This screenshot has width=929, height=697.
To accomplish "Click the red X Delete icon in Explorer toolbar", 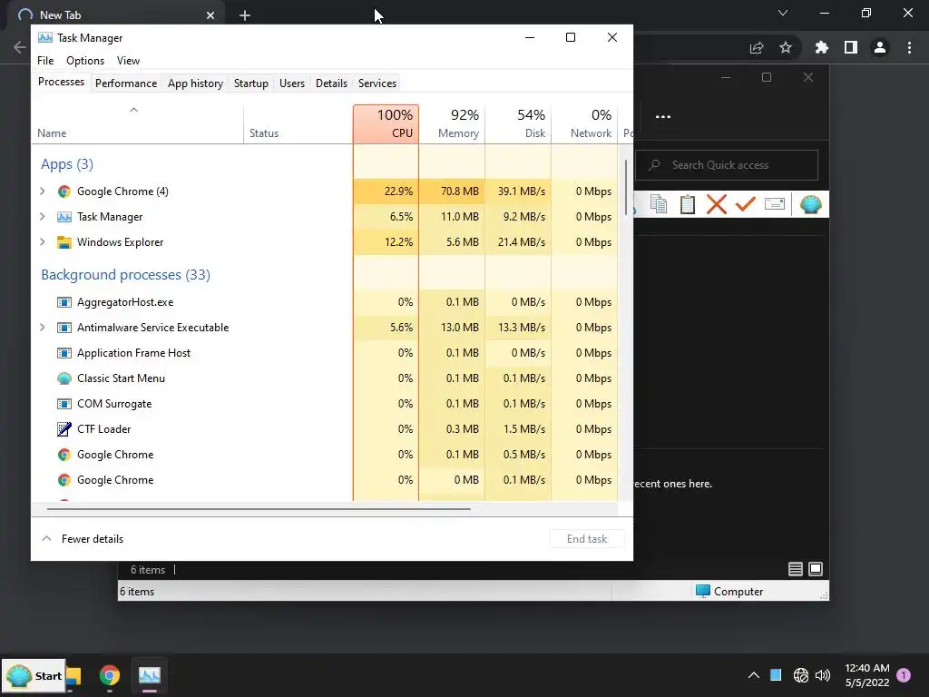I will pos(717,204).
